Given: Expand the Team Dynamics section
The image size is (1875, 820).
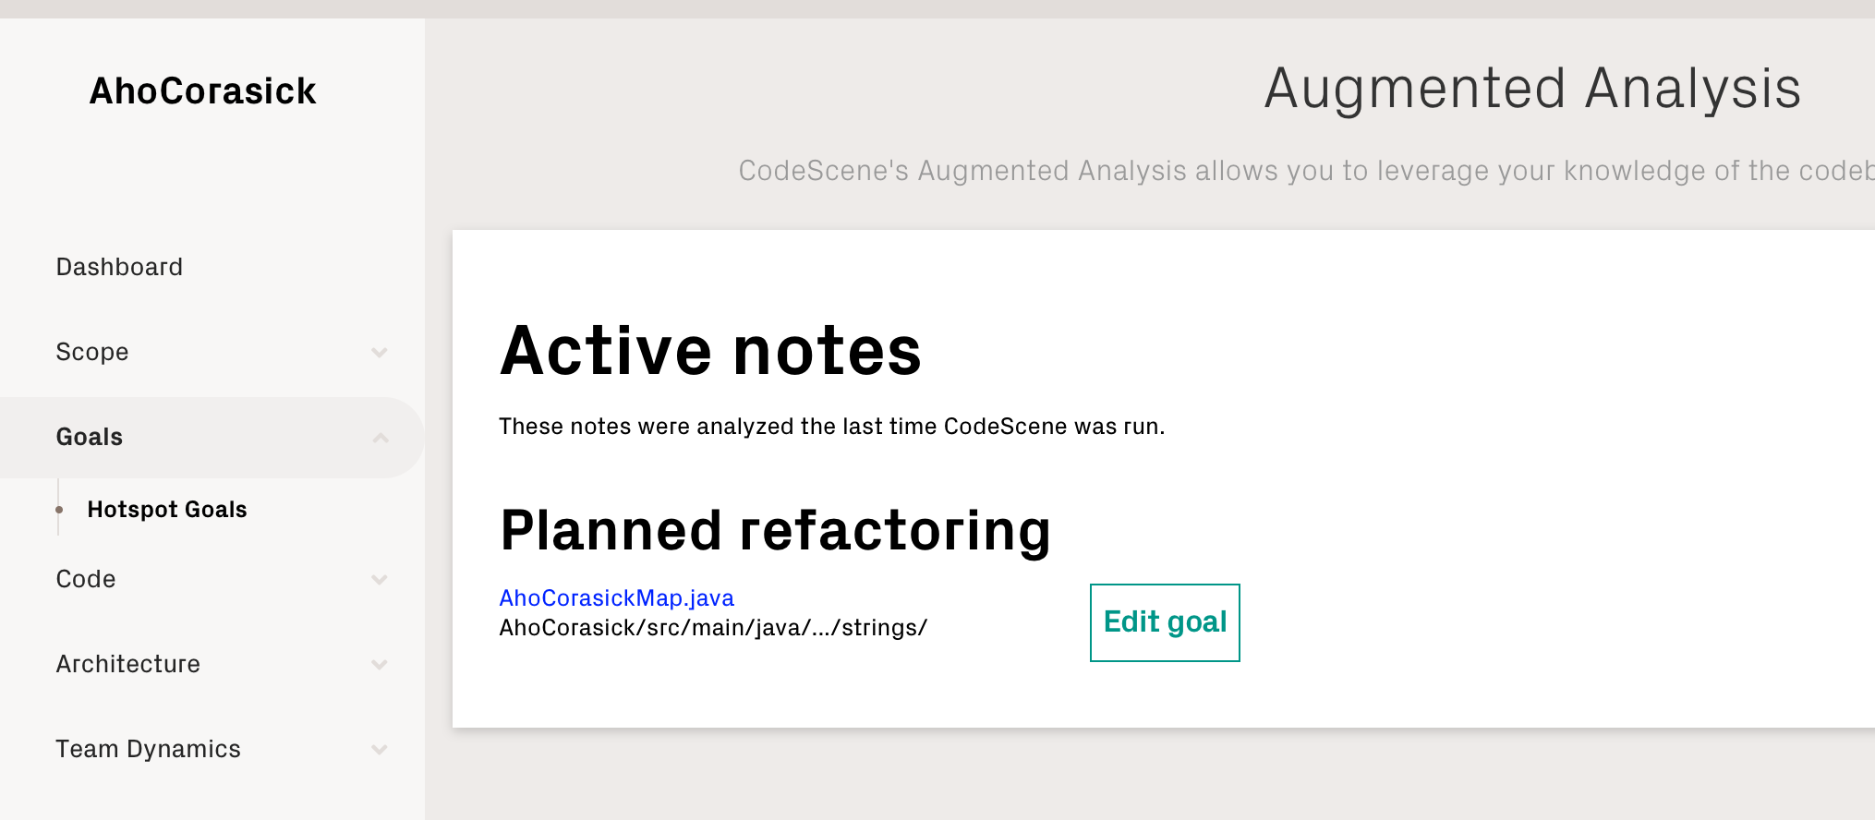Looking at the screenshot, I should tap(148, 749).
